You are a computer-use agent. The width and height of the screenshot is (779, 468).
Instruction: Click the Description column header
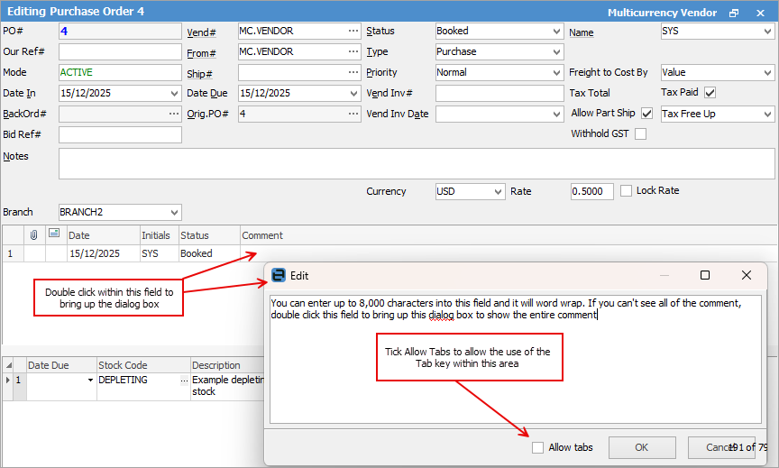click(228, 365)
